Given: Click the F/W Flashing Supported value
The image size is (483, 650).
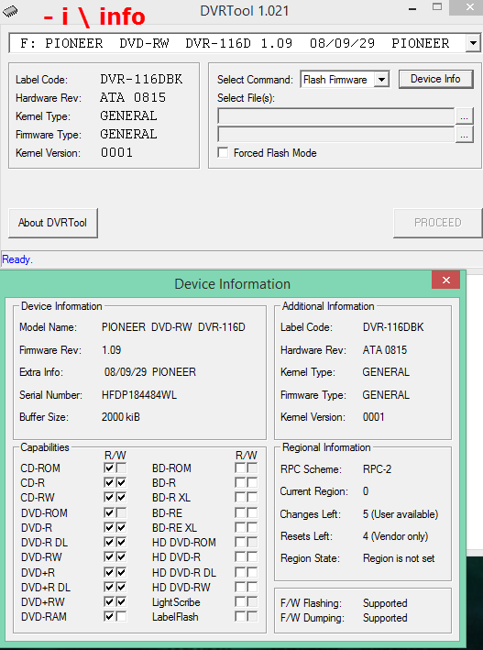Looking at the screenshot, I should coord(385,603).
